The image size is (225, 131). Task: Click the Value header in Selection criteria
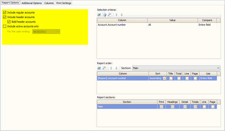click(x=172, y=20)
